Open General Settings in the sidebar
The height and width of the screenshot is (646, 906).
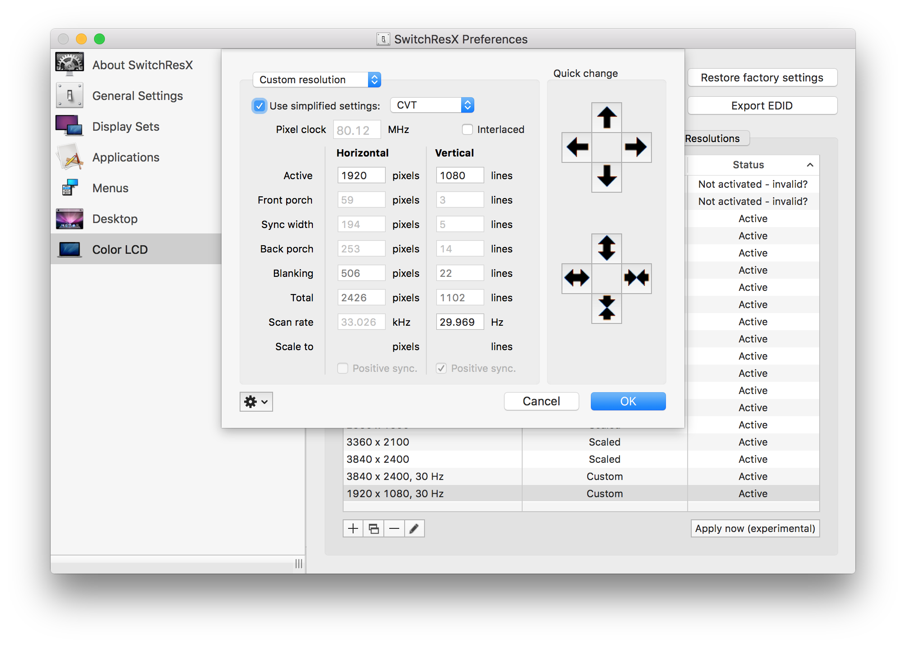(x=137, y=96)
